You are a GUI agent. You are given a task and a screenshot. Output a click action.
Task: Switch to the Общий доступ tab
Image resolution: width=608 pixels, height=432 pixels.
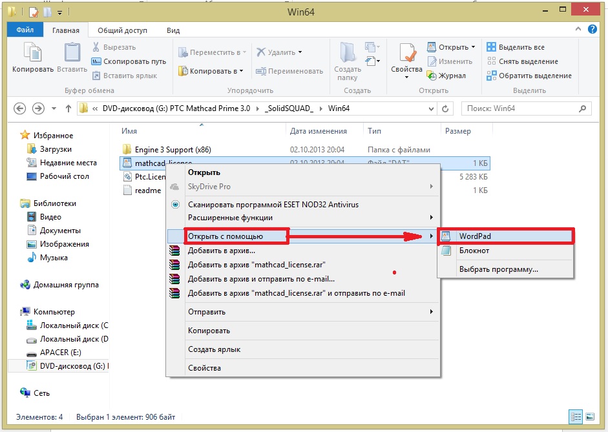[x=122, y=30]
